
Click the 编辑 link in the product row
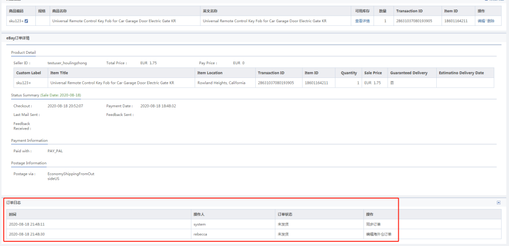[481, 21]
